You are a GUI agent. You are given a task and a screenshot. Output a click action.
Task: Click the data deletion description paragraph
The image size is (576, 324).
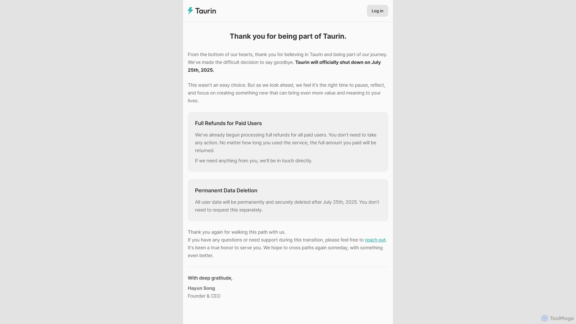pos(287,206)
